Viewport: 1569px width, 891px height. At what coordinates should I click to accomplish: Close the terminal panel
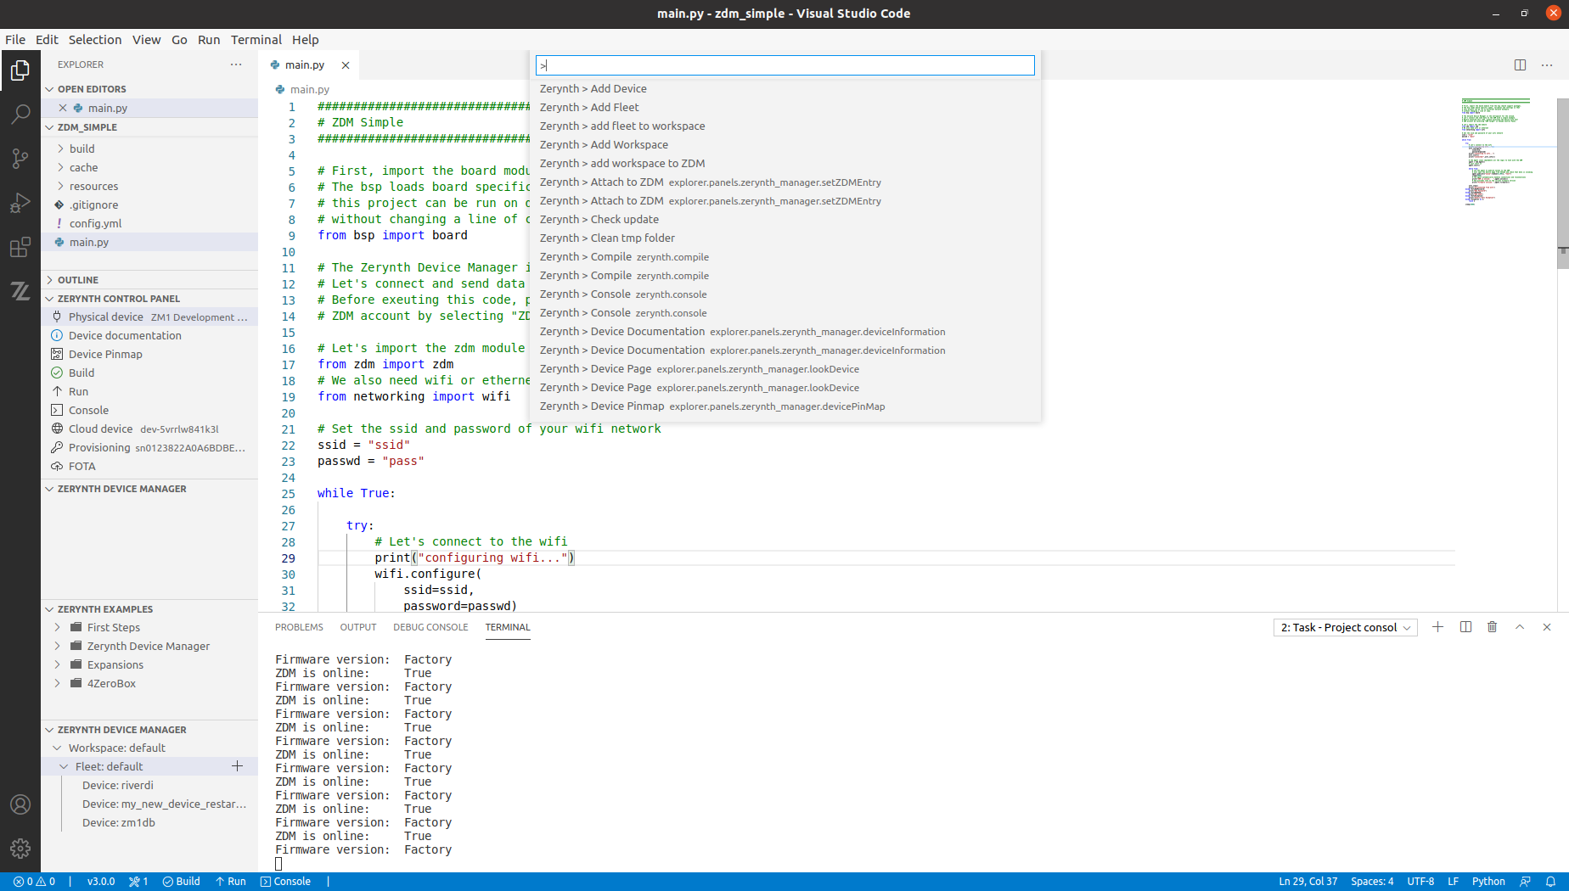coord(1547,627)
